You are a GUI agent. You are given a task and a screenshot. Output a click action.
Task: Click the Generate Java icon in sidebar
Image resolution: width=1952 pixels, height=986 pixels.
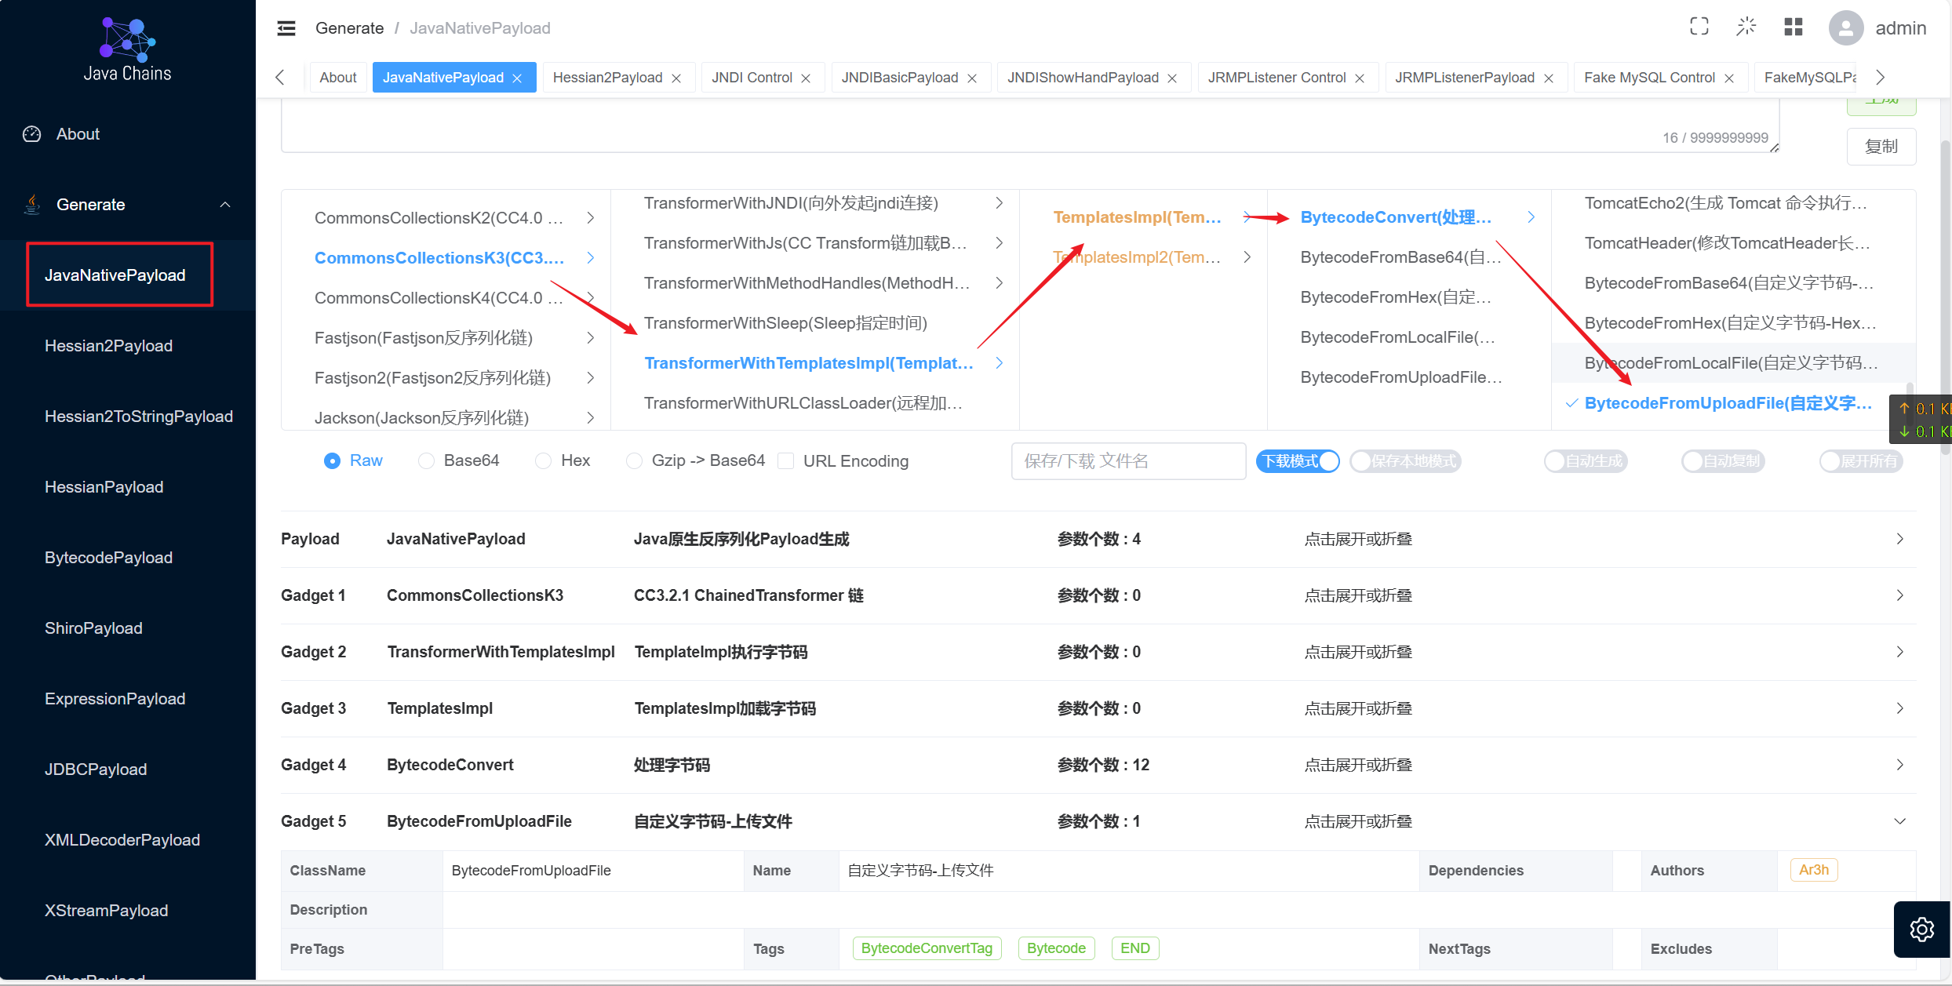point(32,205)
